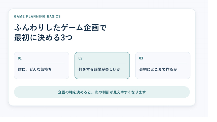Click the text 何をする時間が楽しいか
Screen dimensions: 217x122
[99, 70]
